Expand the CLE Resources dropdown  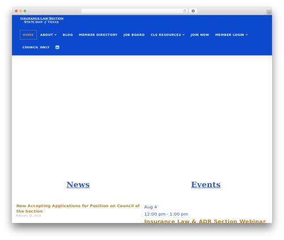click(x=168, y=35)
